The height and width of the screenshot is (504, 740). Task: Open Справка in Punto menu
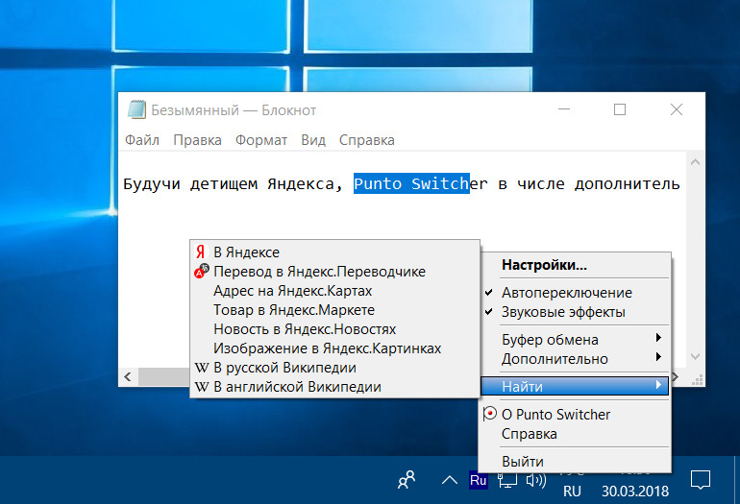point(575,434)
